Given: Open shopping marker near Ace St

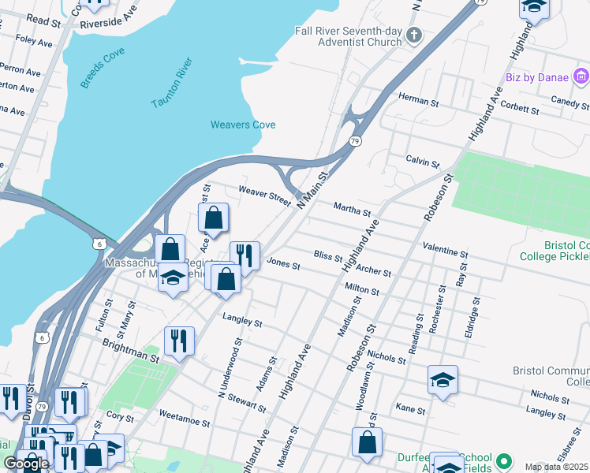Looking at the screenshot, I should (x=213, y=220).
